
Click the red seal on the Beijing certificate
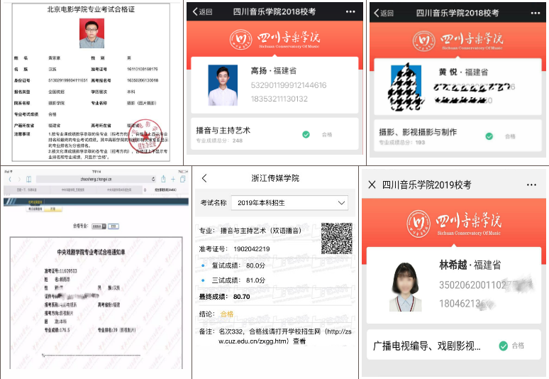click(145, 135)
